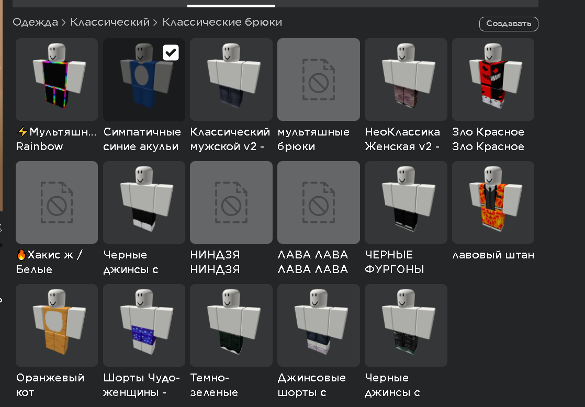Click the Оранжевый кот title text
Viewport: 585px width, 407px height.
click(x=50, y=385)
